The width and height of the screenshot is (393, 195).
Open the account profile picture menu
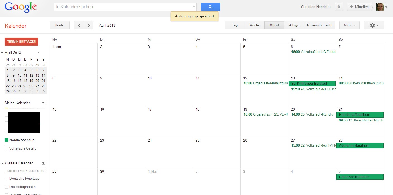pyautogui.click(x=380, y=7)
